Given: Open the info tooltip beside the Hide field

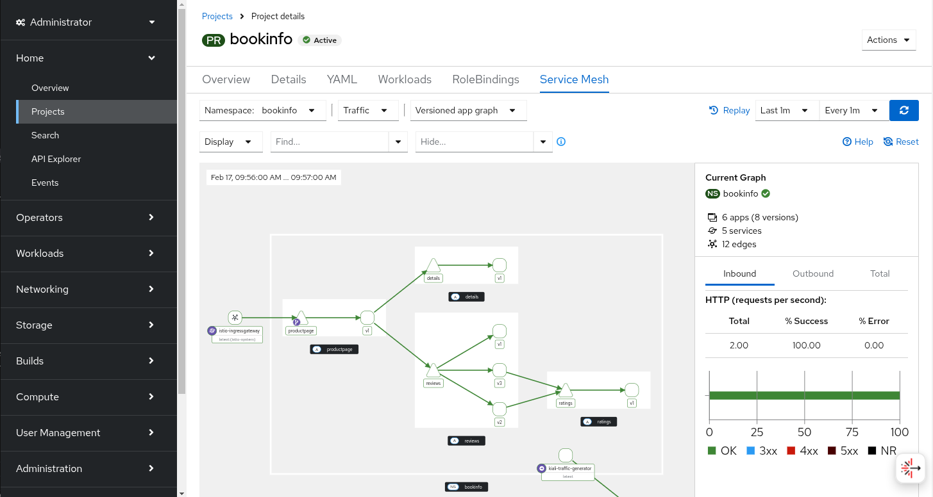Looking at the screenshot, I should (x=561, y=142).
